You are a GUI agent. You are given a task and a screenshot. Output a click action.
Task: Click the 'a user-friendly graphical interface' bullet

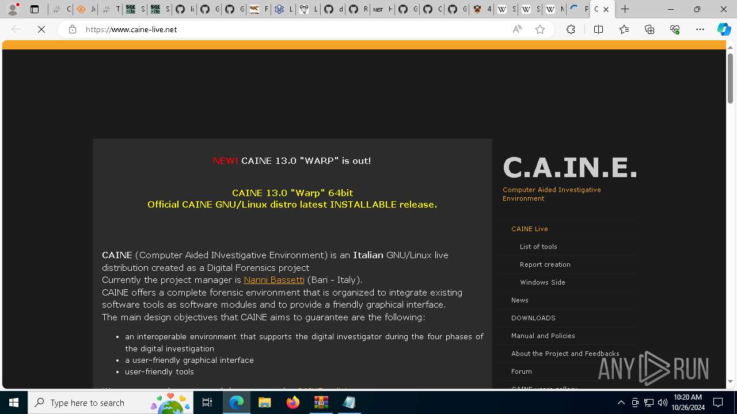(189, 360)
